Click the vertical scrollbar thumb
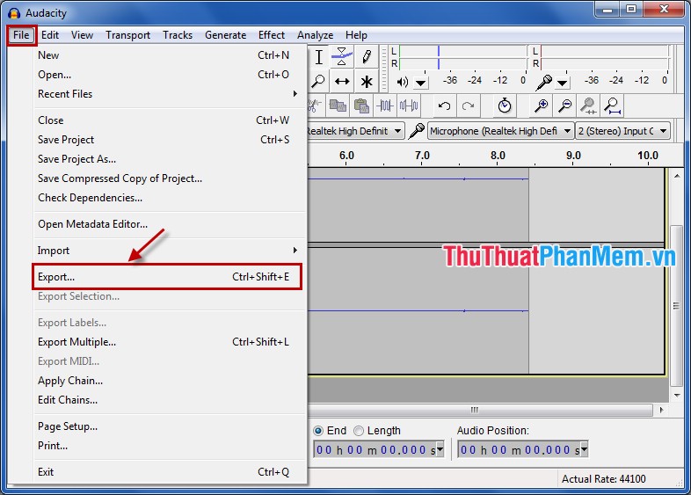The height and width of the screenshot is (495, 691). [676, 305]
